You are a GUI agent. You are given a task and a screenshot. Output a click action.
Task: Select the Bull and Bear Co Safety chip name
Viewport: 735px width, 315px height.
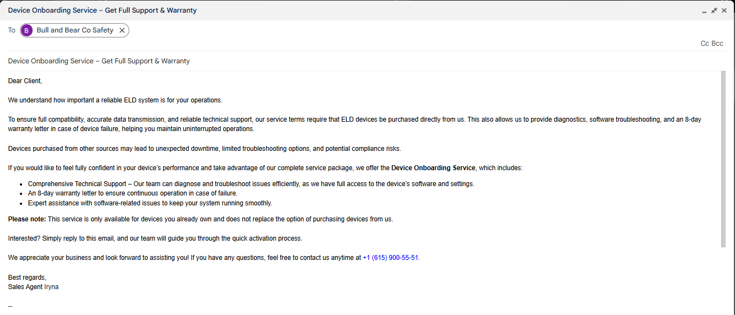click(x=75, y=30)
